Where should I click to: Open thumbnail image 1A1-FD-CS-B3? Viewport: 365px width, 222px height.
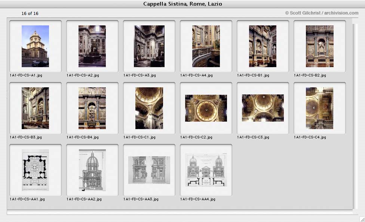click(36, 108)
